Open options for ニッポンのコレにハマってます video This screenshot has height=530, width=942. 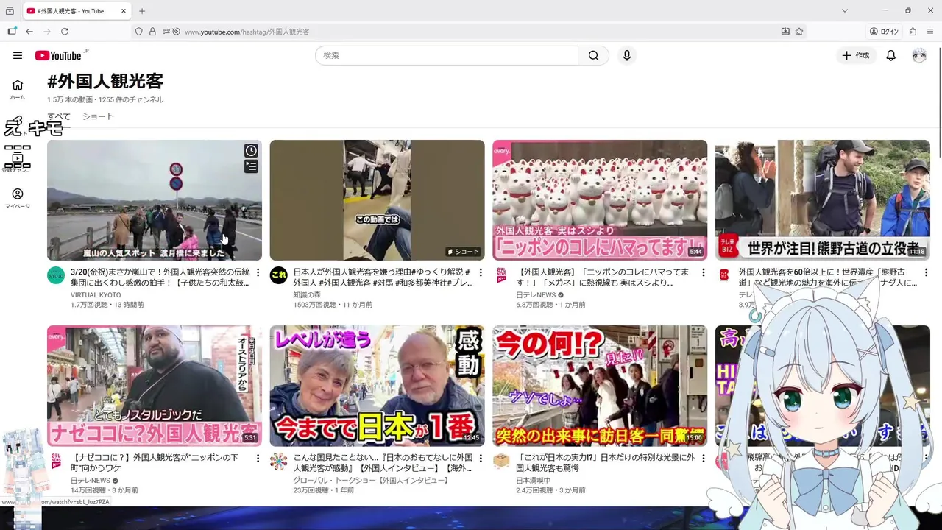point(703,272)
